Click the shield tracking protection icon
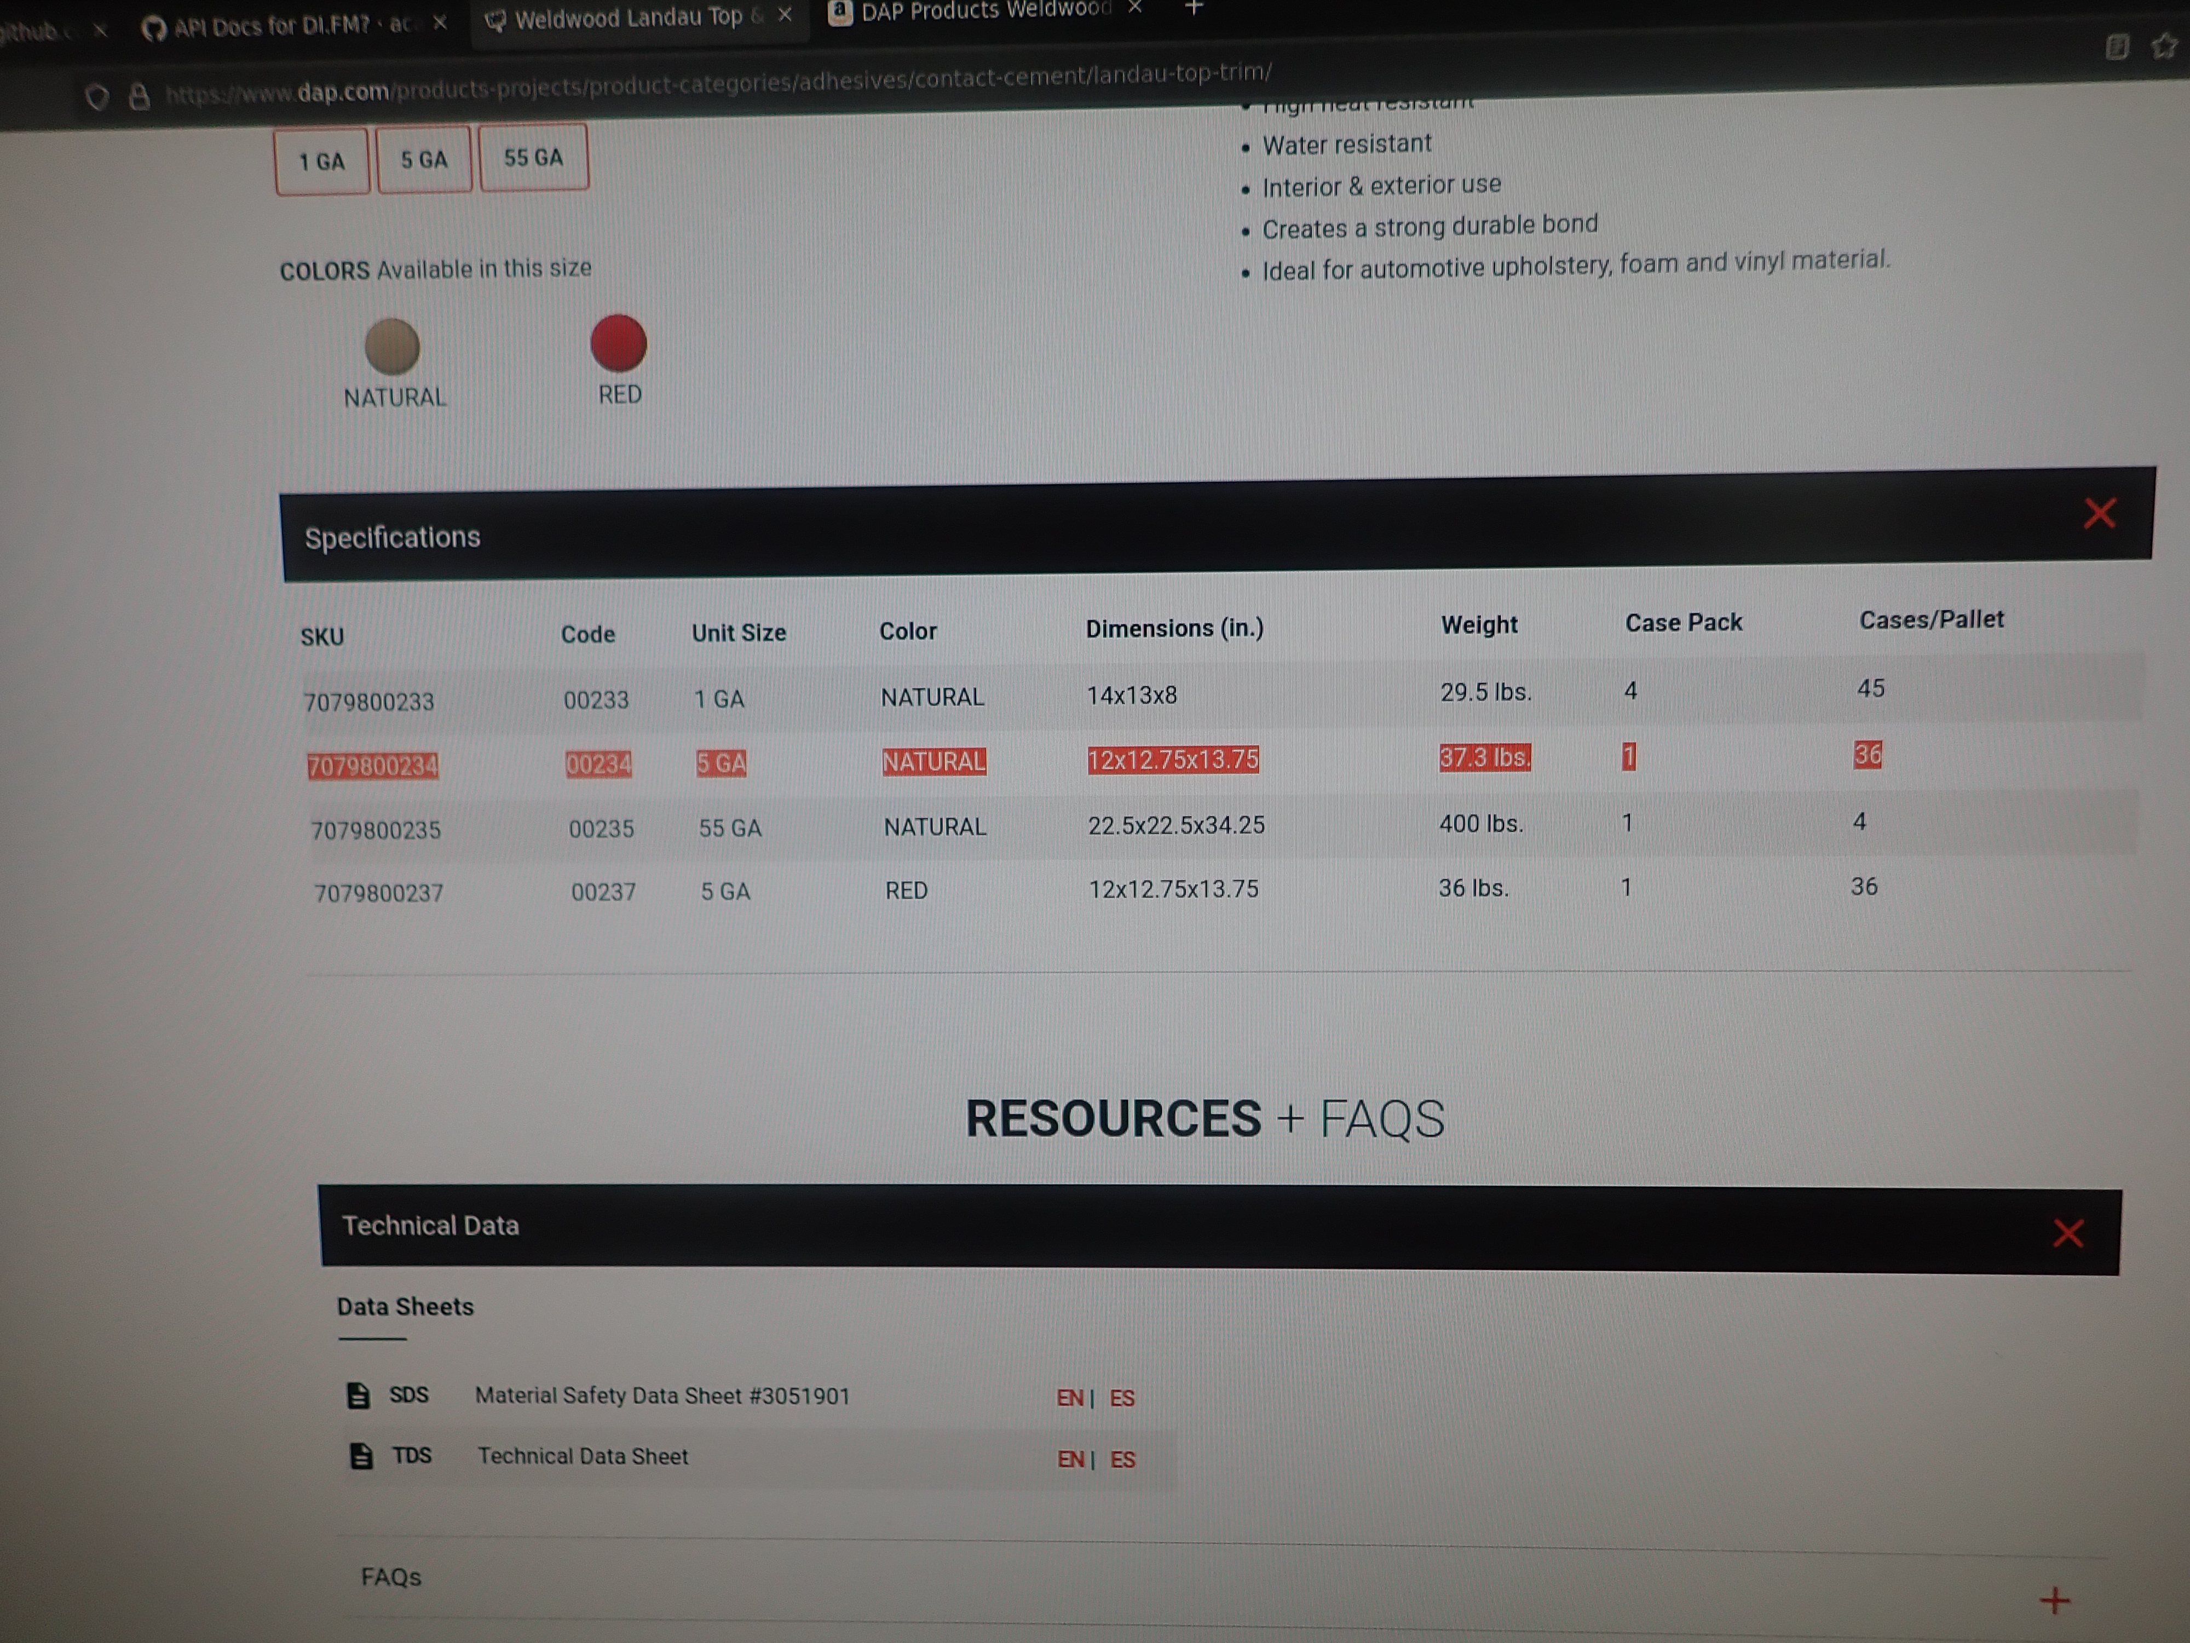The width and height of the screenshot is (2190, 1643). (96, 97)
